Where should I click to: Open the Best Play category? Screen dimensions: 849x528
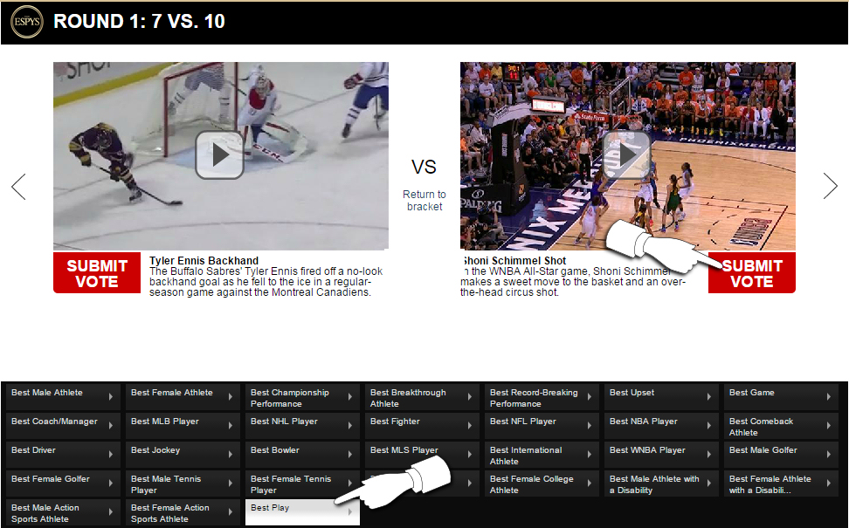(302, 511)
